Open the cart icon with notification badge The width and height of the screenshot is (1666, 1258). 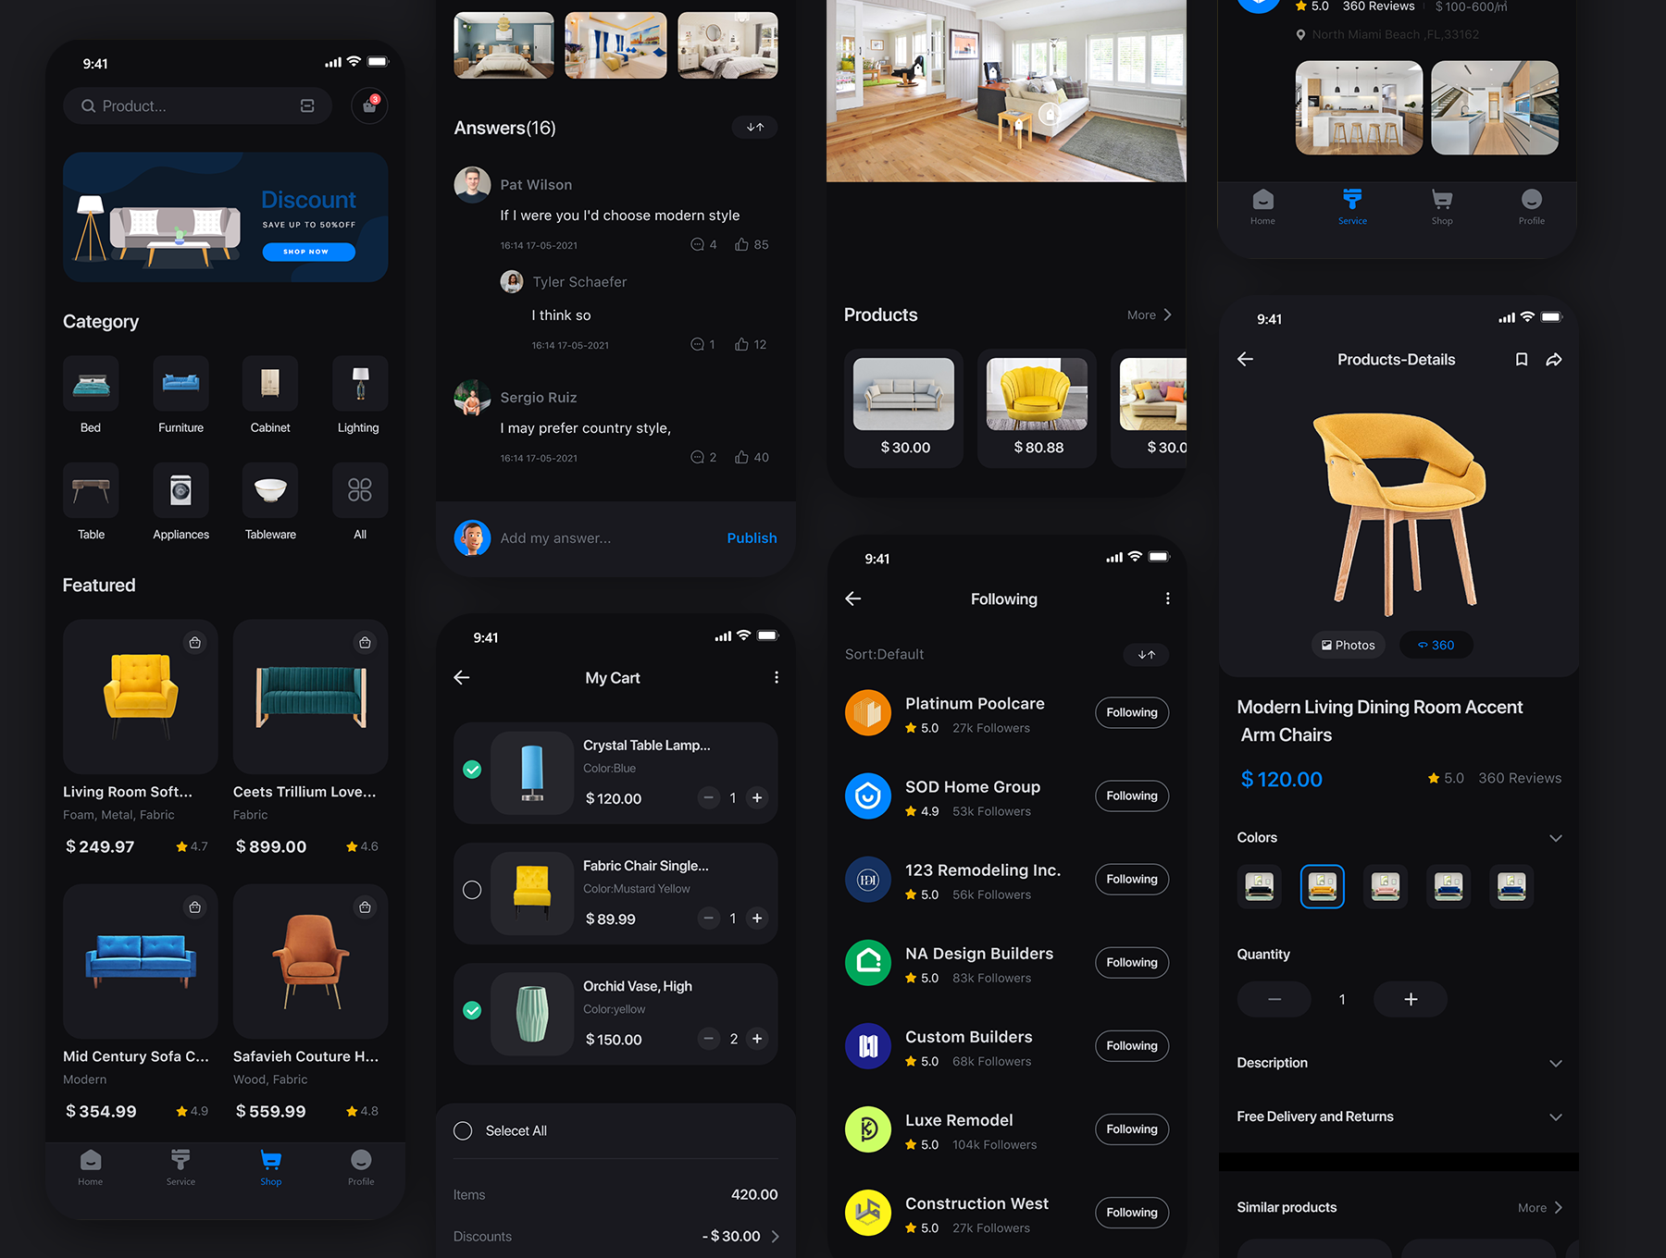(369, 106)
